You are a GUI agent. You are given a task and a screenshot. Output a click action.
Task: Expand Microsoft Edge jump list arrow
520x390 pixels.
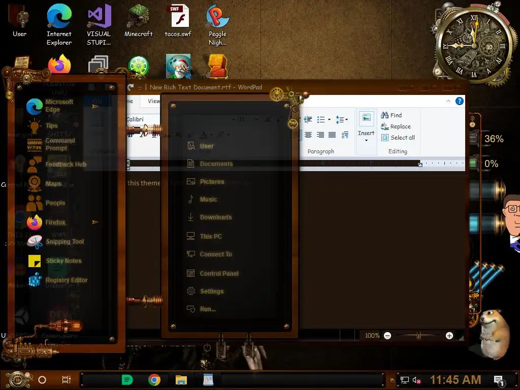tap(95, 107)
